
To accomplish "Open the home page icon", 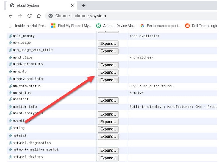I will pos(39,16).
